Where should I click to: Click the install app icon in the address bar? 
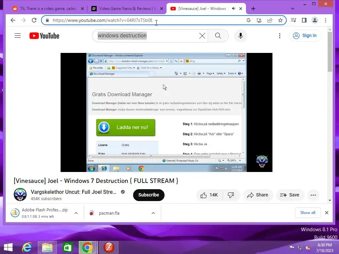pyautogui.click(x=259, y=20)
